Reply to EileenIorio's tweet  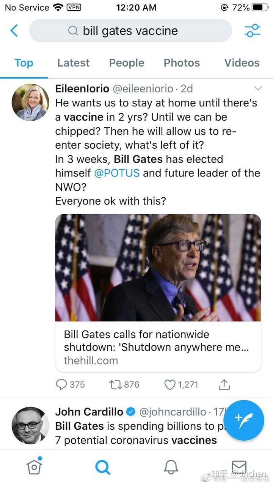coord(62,385)
